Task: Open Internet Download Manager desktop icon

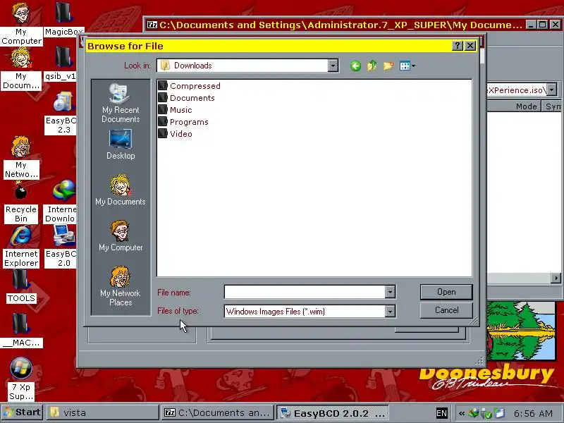Action: tap(61, 202)
